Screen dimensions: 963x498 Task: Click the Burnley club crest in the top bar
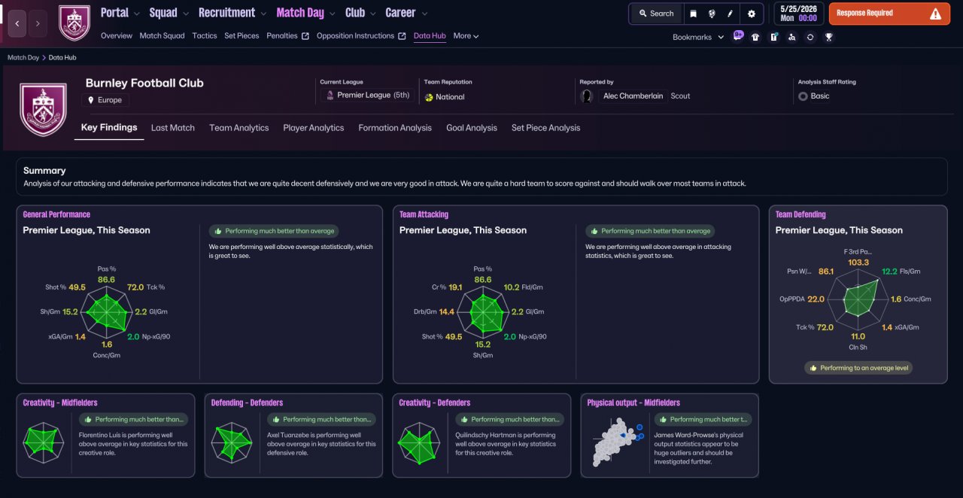tap(74, 23)
